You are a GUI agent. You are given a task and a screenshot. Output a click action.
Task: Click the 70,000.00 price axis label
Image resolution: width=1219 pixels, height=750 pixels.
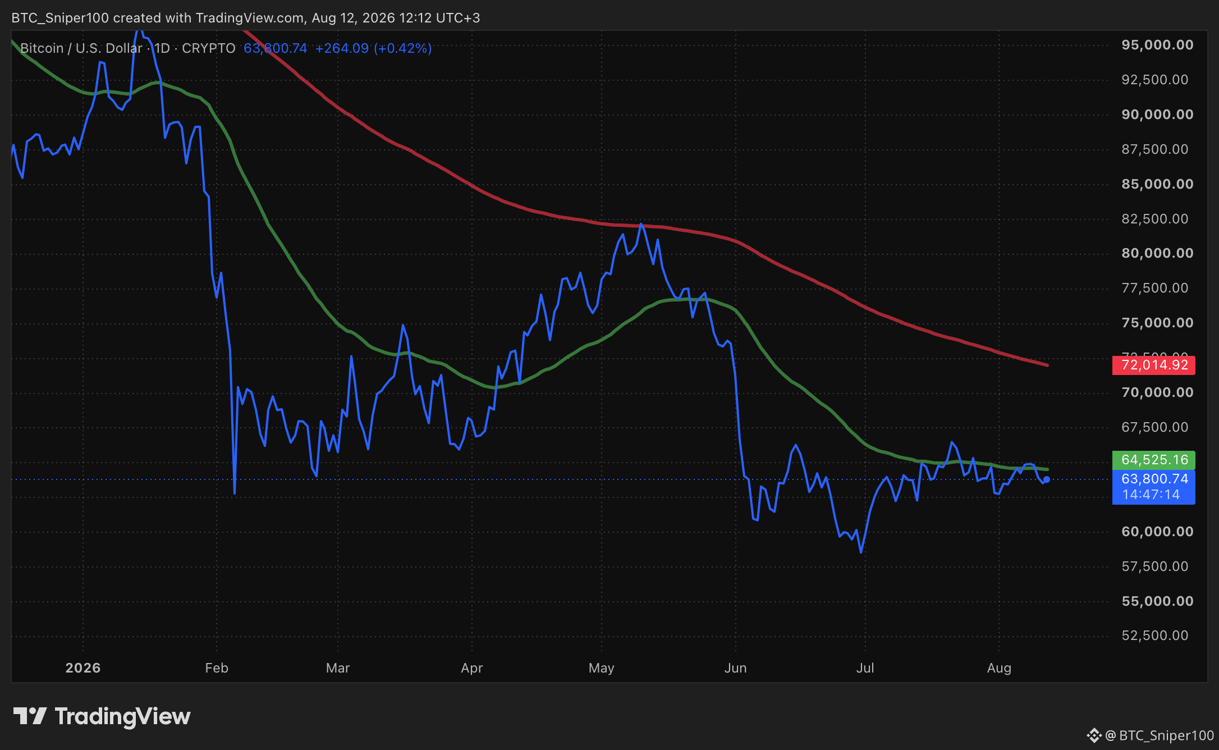tap(1157, 392)
